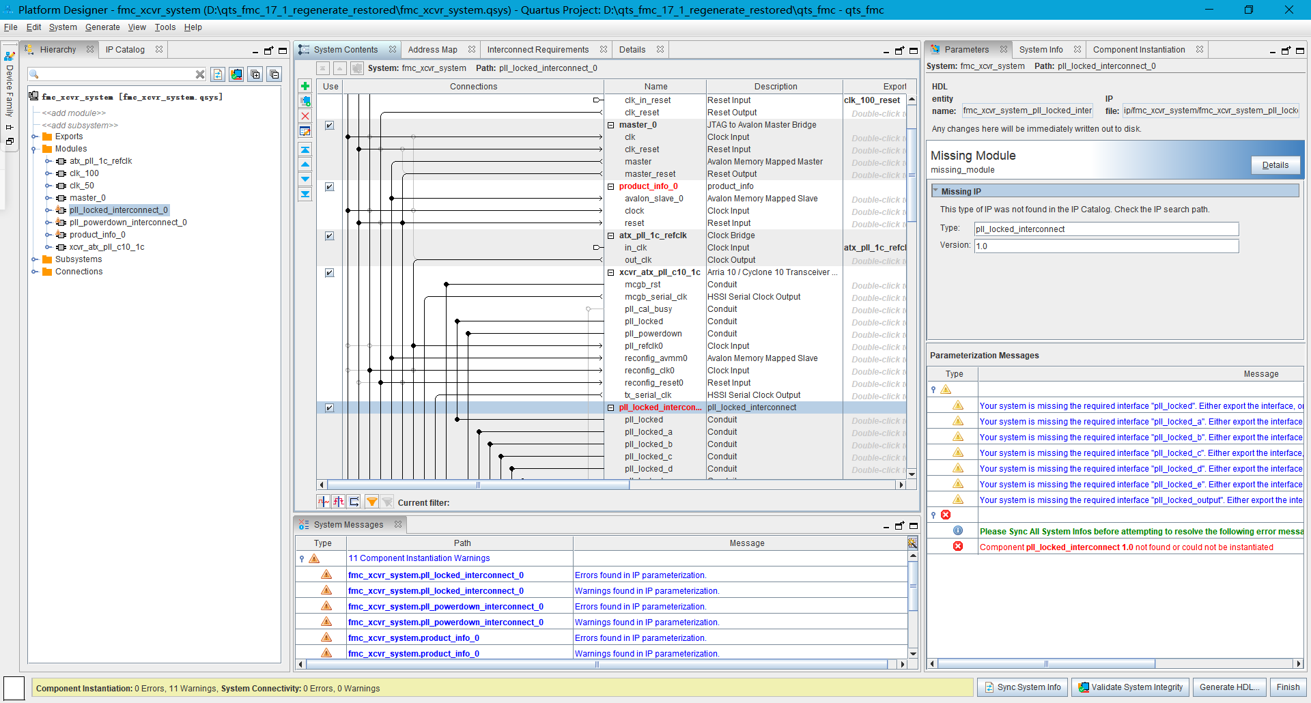Expand the Subsystems folder in Hierarchy
The height and width of the screenshot is (703, 1311).
(35, 259)
